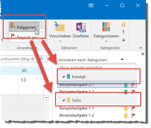151x128 pixels.
Task: Open Verschieben move-to-folder menu
Action: [x=60, y=32]
